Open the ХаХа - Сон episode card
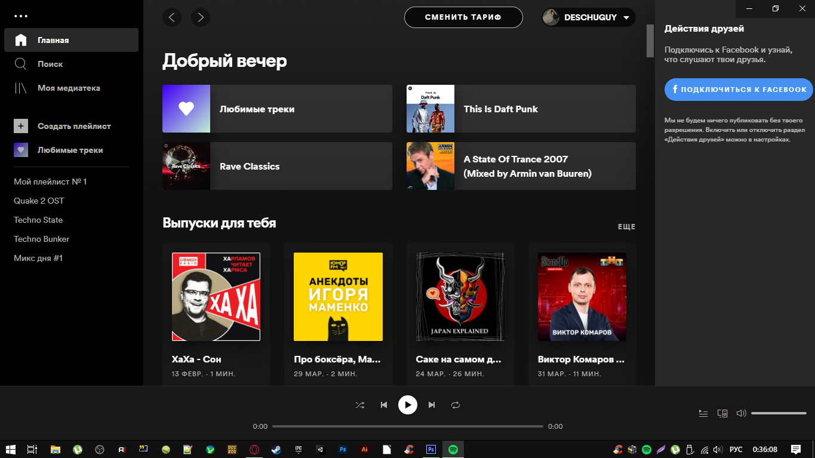 coord(216,314)
